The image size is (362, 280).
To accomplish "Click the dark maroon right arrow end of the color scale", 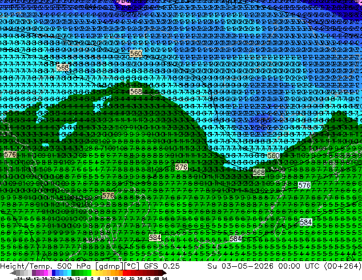I will coord(164,273).
